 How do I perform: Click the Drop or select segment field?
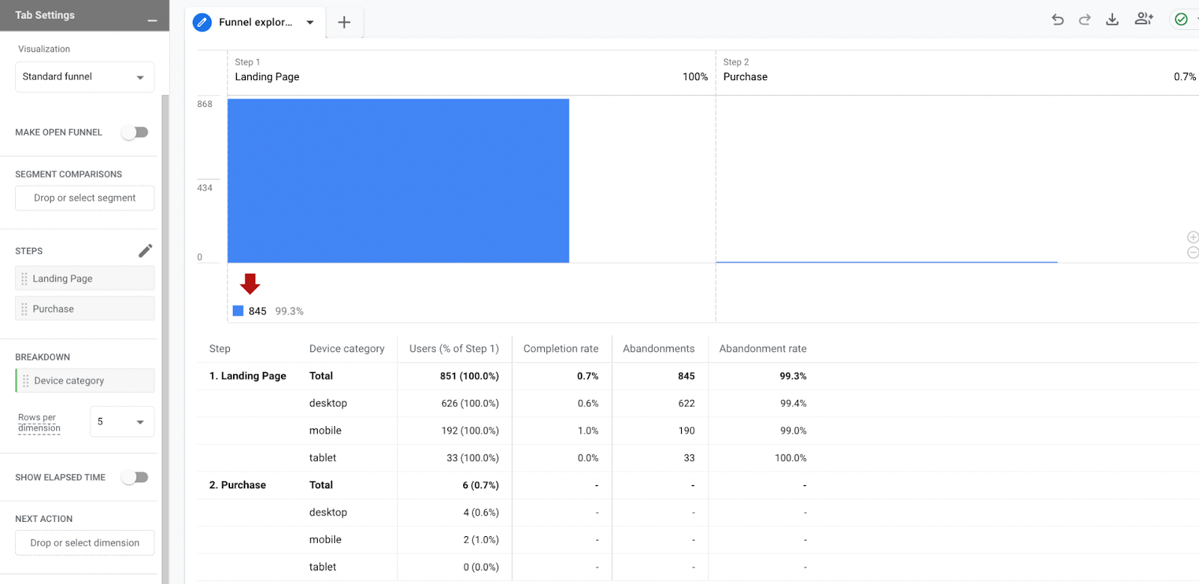(85, 198)
